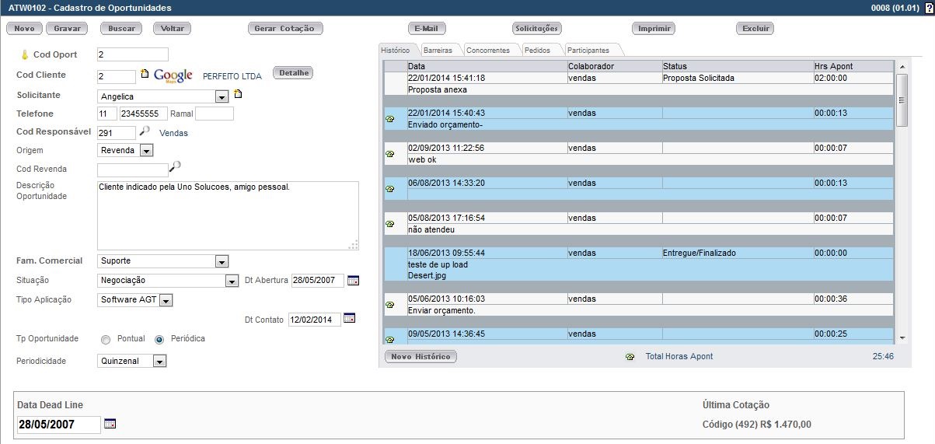
Task: Expand the Periodicidade dropdown
Action: [159, 362]
